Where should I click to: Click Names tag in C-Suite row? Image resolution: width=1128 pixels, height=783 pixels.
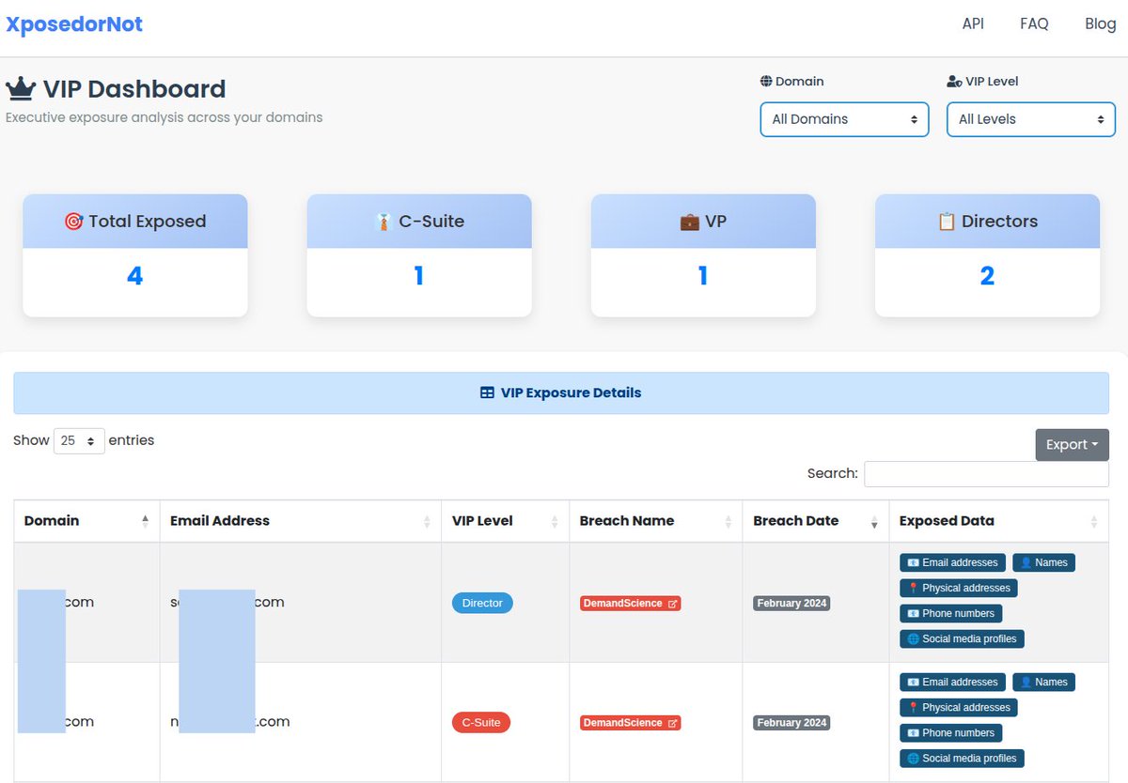pos(1043,682)
